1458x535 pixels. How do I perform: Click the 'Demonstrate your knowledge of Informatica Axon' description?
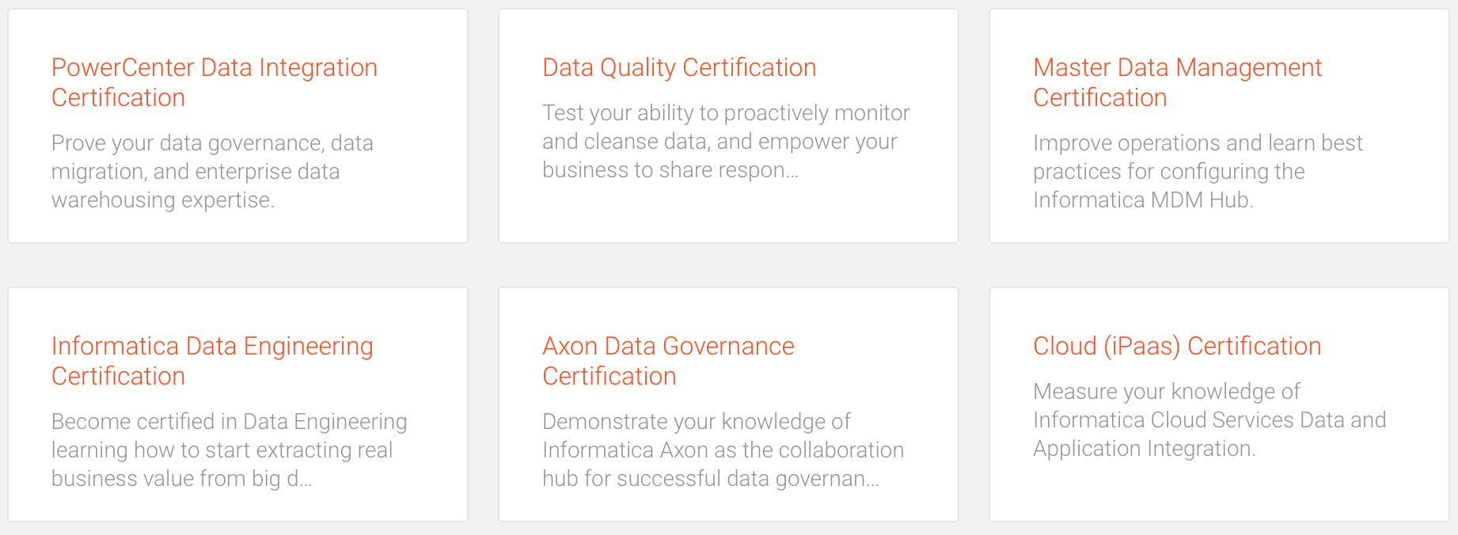[x=722, y=450]
